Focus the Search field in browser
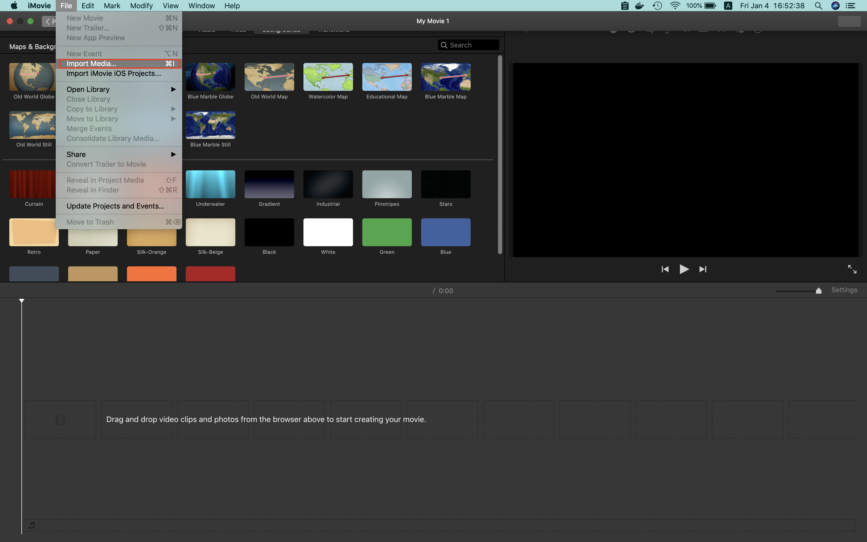 pyautogui.click(x=468, y=45)
